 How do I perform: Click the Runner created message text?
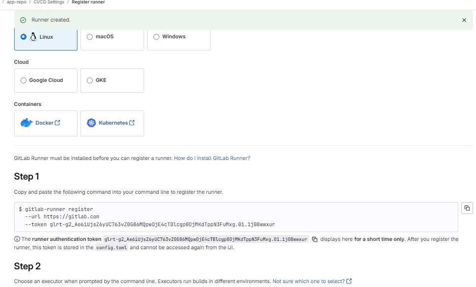pos(51,20)
